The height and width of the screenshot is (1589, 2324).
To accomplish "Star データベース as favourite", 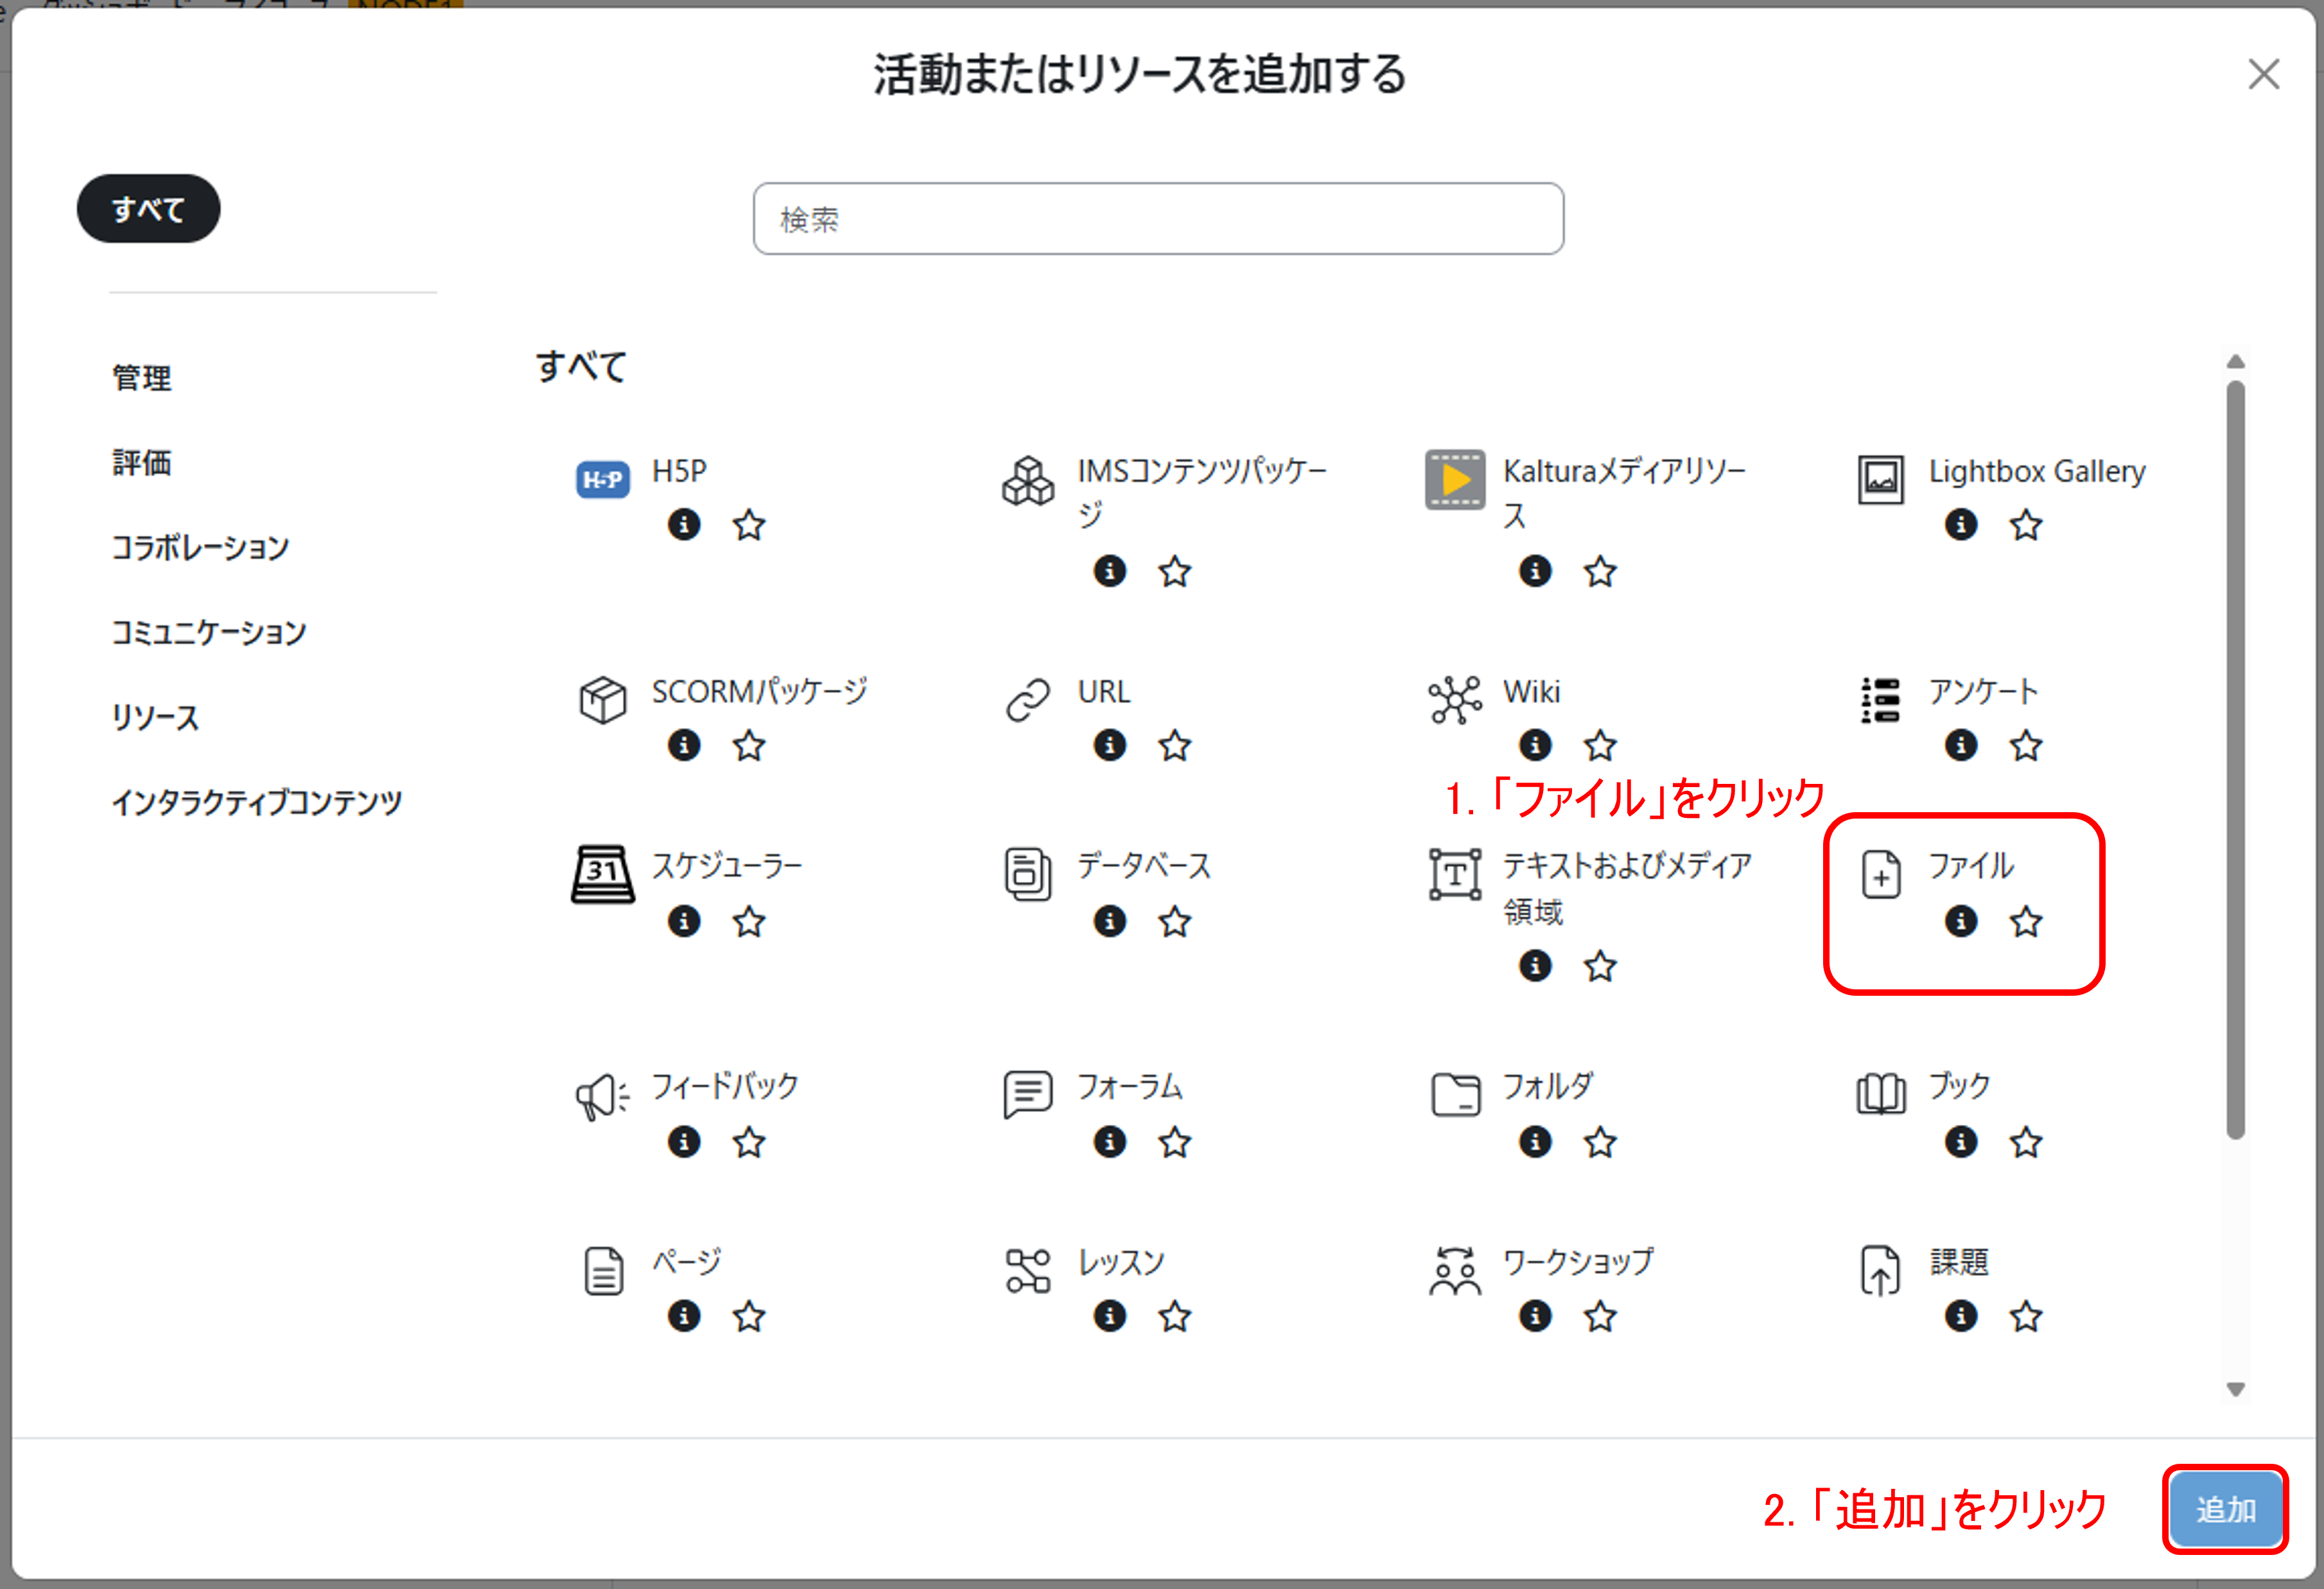I will 1175,921.
